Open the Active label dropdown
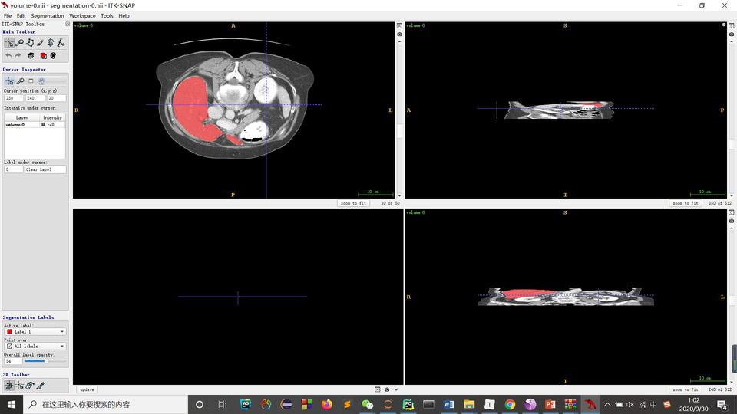 click(35, 332)
